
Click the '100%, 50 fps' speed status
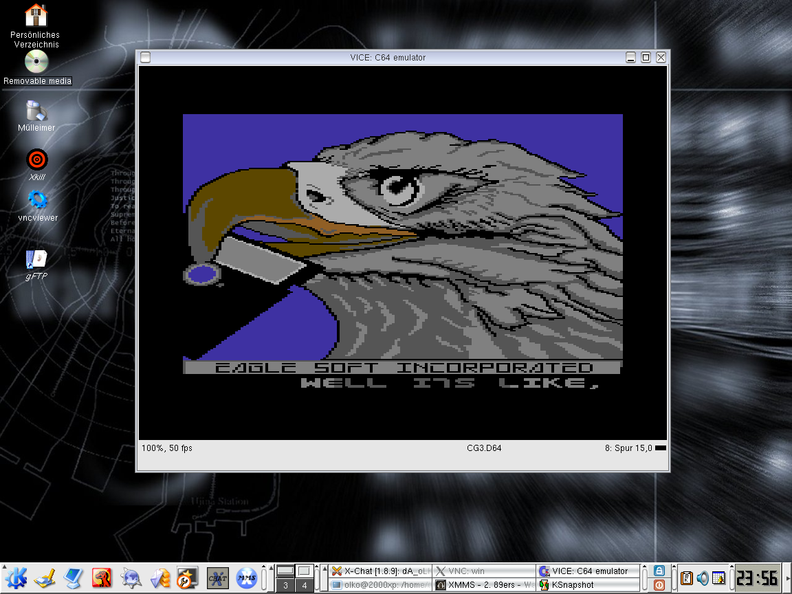tap(166, 448)
